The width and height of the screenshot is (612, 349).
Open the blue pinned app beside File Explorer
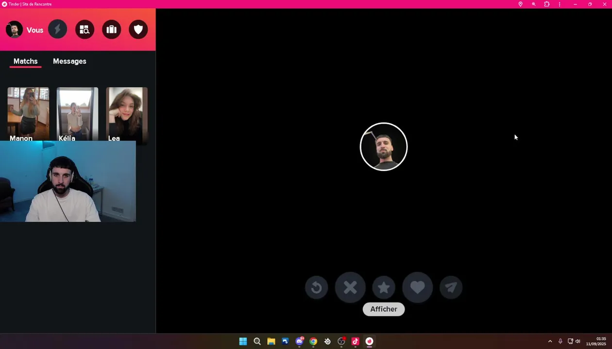[285, 341]
